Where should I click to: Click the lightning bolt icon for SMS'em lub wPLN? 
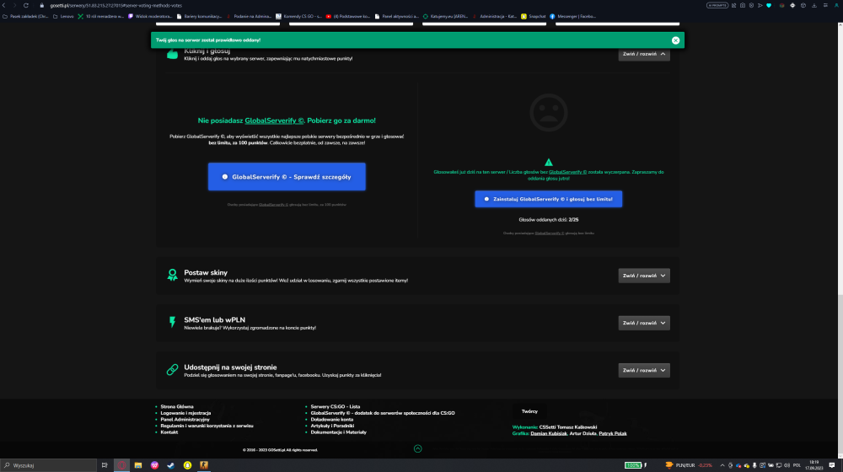pyautogui.click(x=172, y=322)
